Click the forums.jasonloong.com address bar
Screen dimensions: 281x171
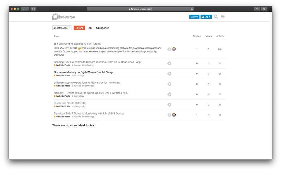click(x=140, y=9)
